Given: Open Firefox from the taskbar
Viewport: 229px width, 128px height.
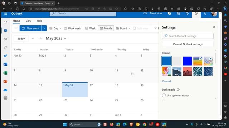Looking at the screenshot, I should click(112, 124).
